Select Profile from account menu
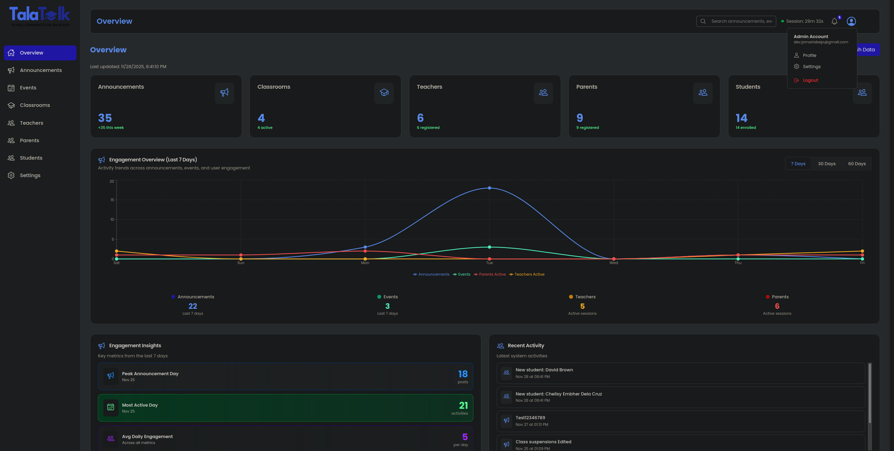The width and height of the screenshot is (894, 451). [x=809, y=56]
